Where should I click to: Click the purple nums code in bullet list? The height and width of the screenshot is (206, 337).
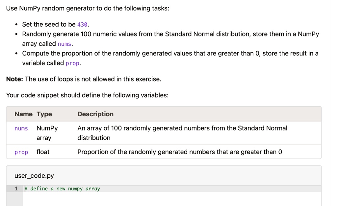[64, 44]
